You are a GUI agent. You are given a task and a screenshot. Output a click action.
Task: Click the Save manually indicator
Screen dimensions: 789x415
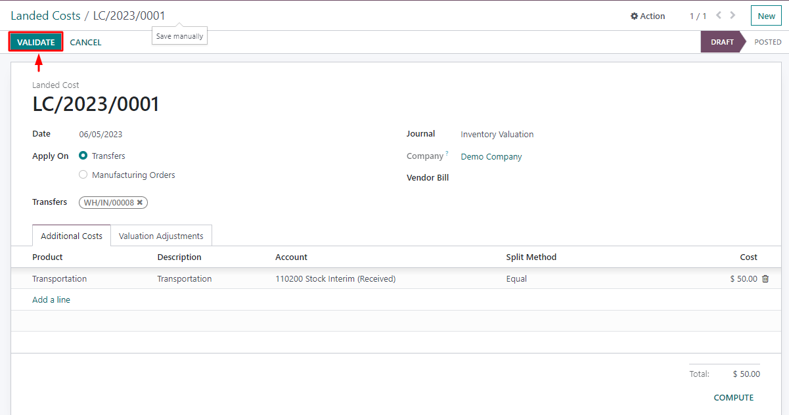tap(179, 35)
